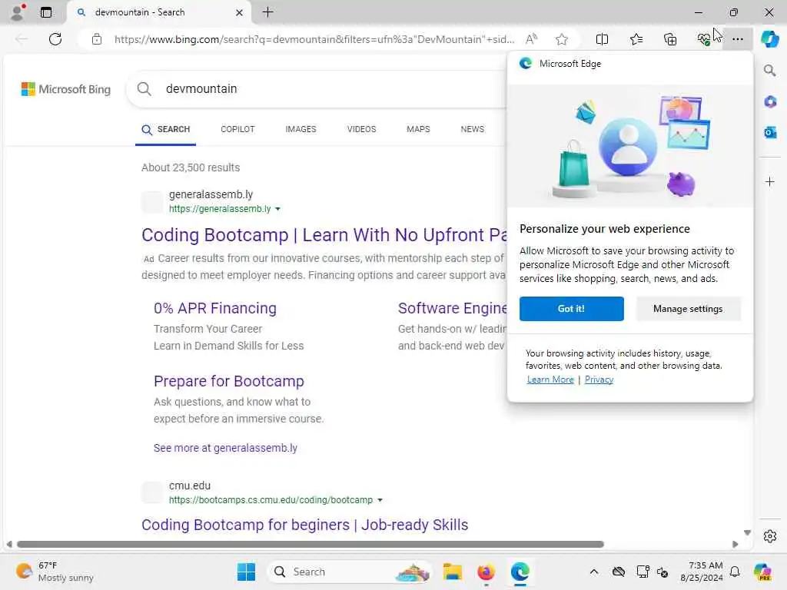Add an app to the sidebar
The height and width of the screenshot is (590, 787).
pos(770,181)
